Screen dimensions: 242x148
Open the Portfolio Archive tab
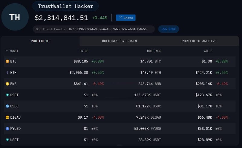coord(199,41)
